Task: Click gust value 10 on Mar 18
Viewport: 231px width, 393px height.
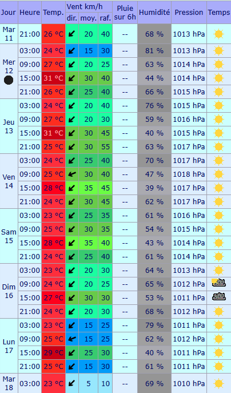Action: coord(105,383)
